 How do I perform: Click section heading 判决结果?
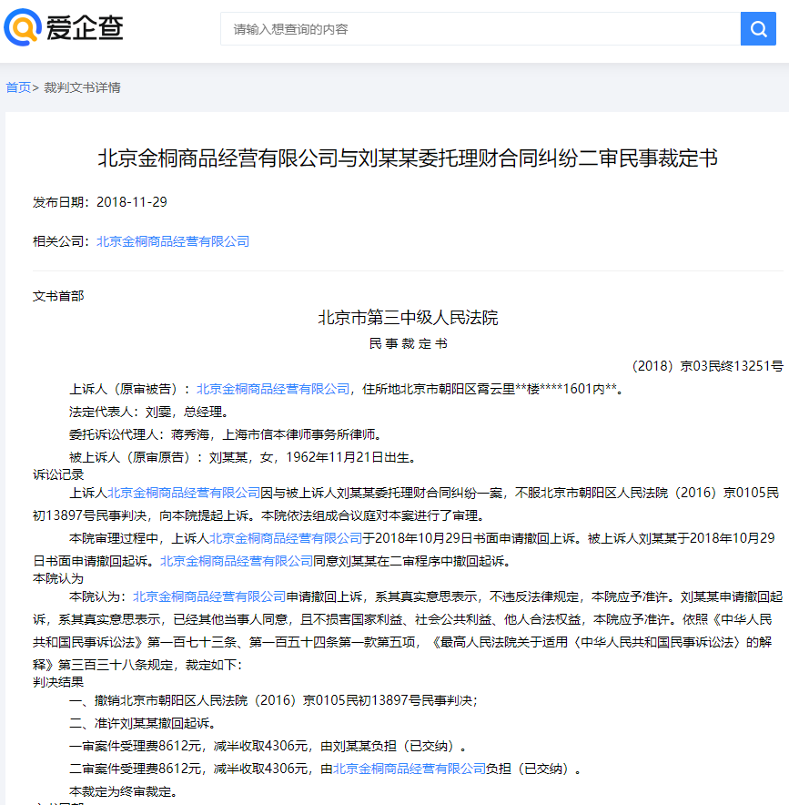click(x=58, y=682)
